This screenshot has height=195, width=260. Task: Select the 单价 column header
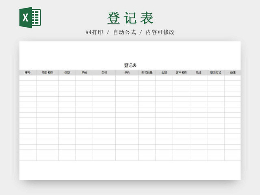click(x=127, y=73)
